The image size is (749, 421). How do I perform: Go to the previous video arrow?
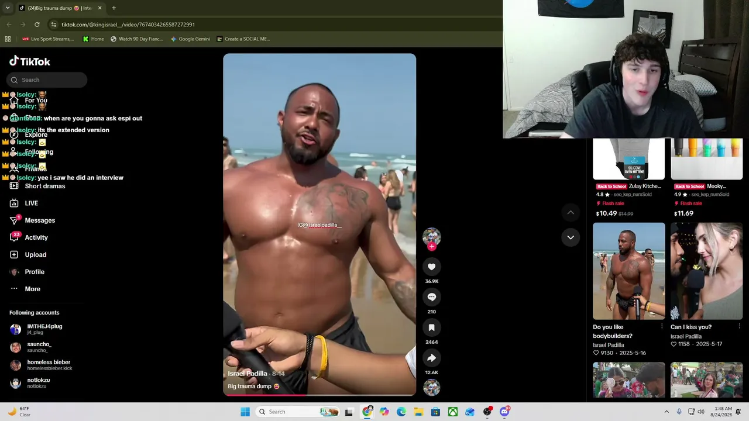point(571,212)
